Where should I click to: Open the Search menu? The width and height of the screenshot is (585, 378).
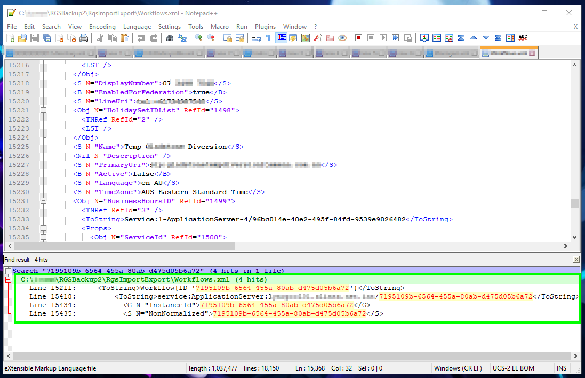point(51,27)
